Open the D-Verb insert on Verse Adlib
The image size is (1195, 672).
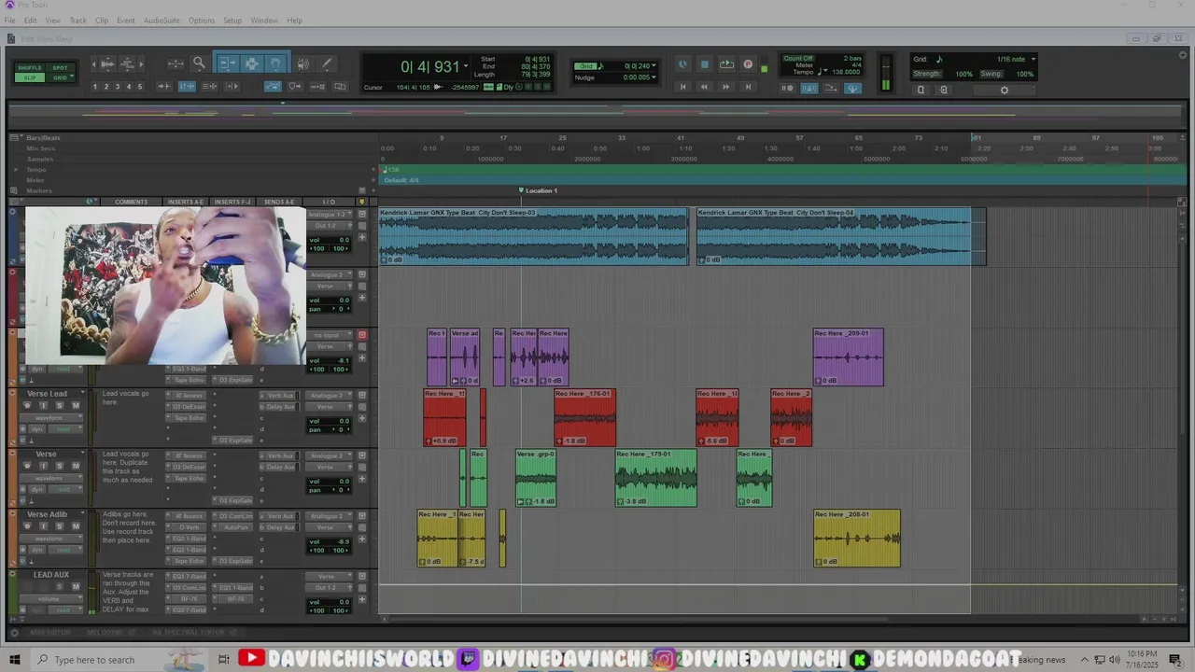pyautogui.click(x=189, y=527)
